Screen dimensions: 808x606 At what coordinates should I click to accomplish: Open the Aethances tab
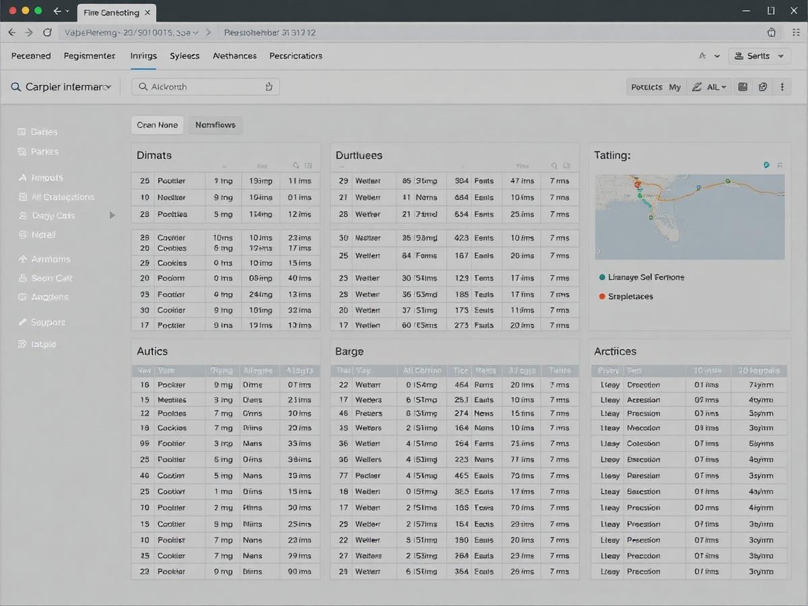coord(234,56)
